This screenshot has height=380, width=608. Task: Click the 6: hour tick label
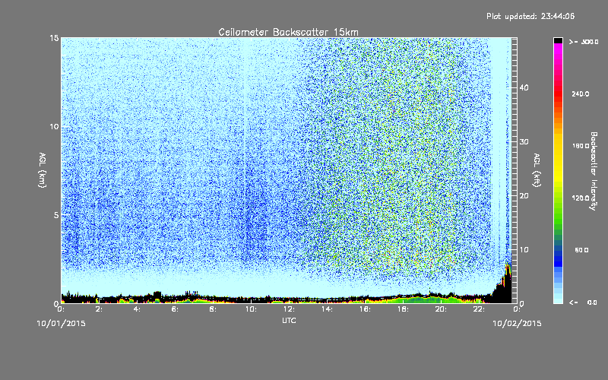[175, 309]
